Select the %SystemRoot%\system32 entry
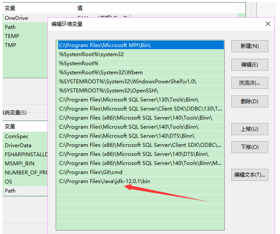 pyautogui.click(x=141, y=54)
